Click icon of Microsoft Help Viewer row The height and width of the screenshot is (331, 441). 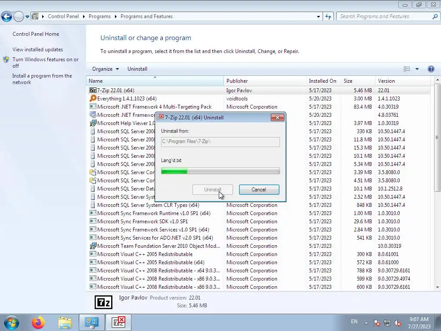[x=93, y=123]
